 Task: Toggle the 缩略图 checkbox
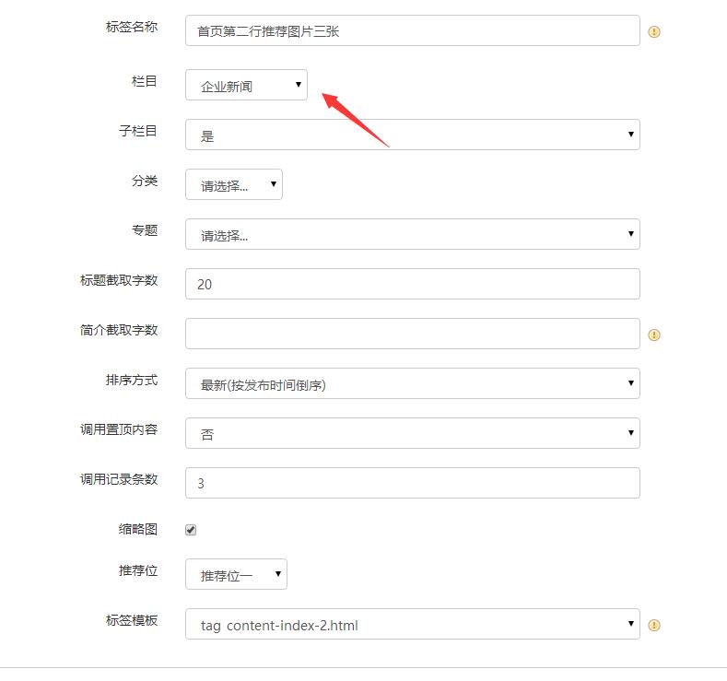click(x=191, y=530)
